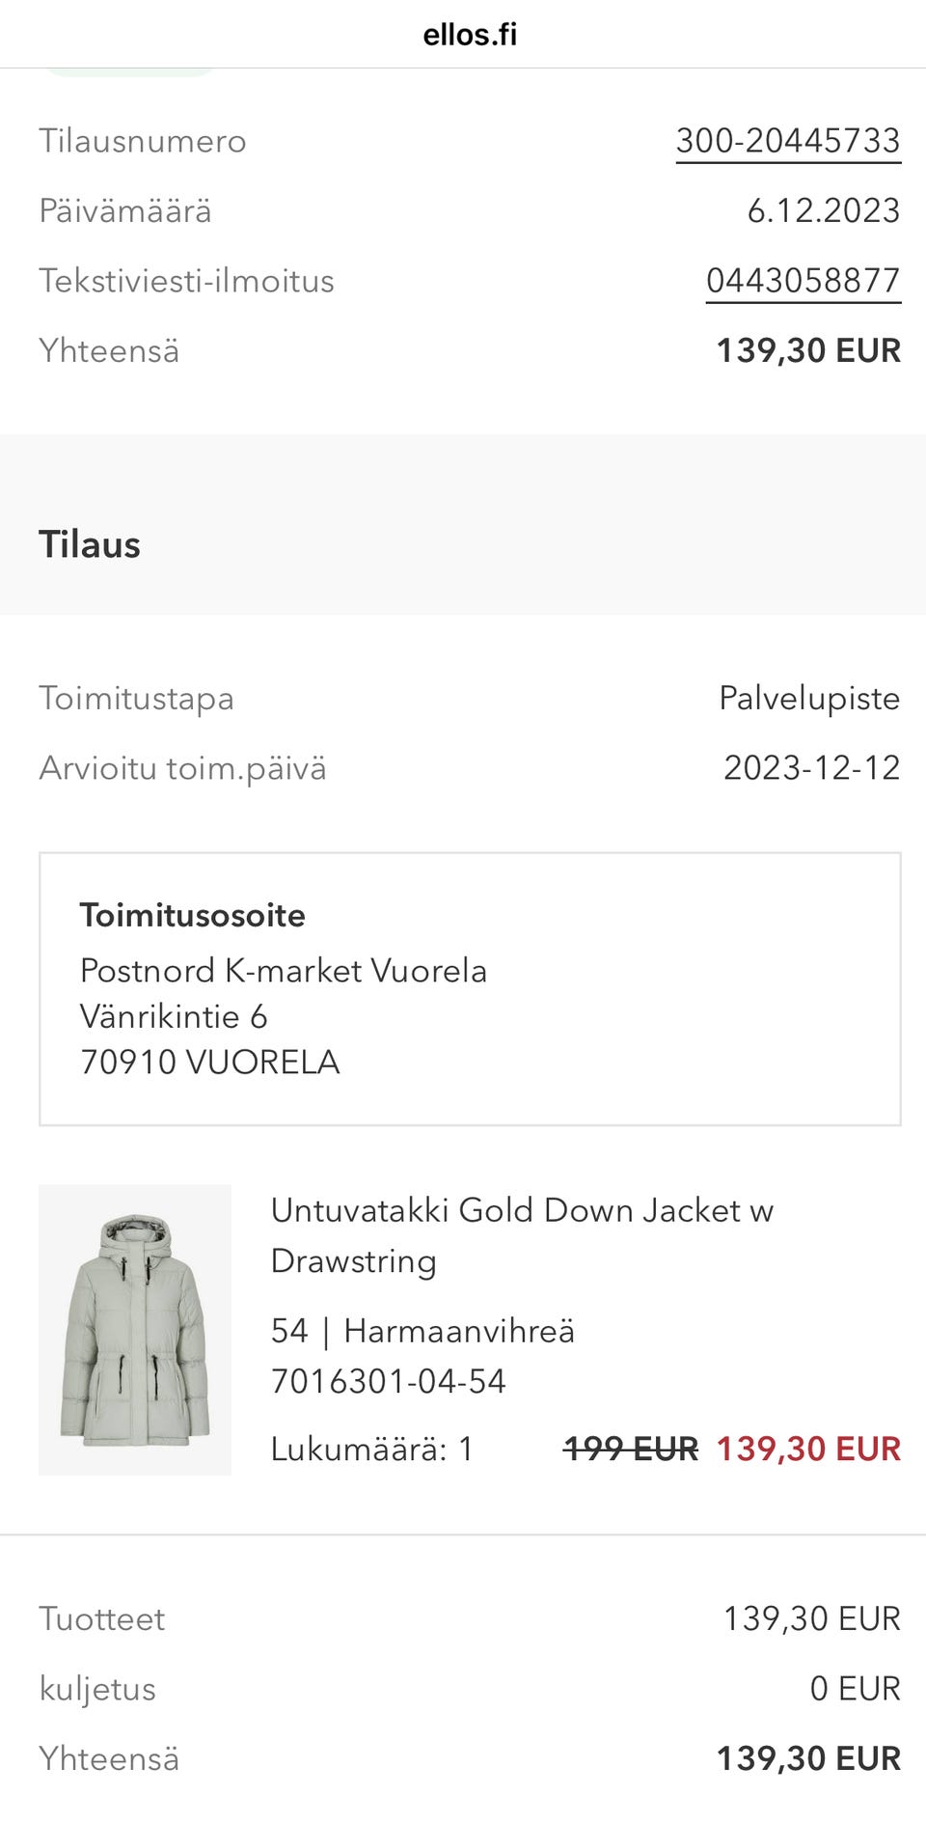Click the Toimitusosoite heading in address box
Screen dimensions: 926x1823
[192, 915]
